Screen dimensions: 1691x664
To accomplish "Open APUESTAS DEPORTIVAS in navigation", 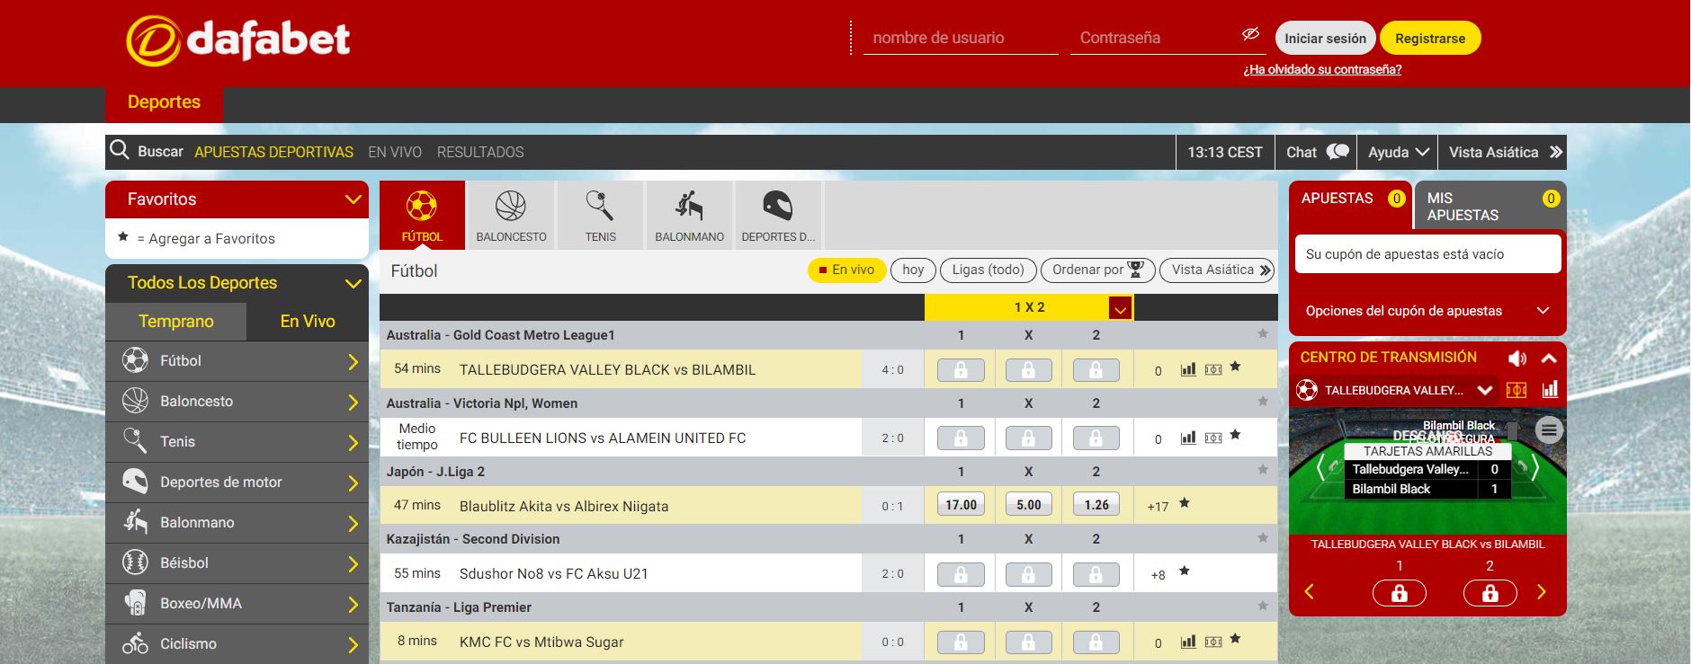I will pos(273,152).
